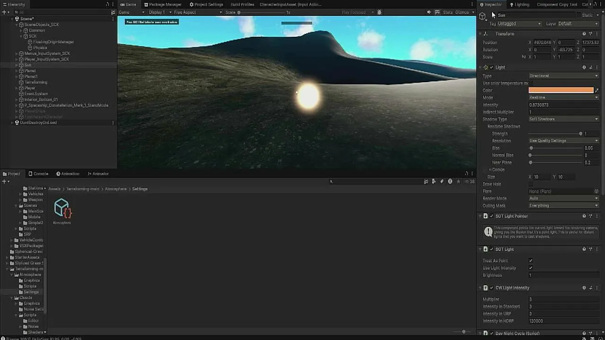Open the Console tab

tap(38, 174)
